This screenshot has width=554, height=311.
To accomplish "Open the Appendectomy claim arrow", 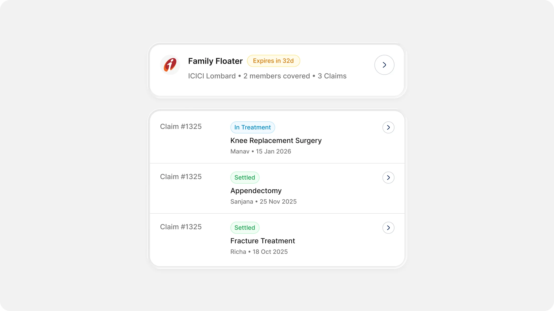I will coord(388,177).
